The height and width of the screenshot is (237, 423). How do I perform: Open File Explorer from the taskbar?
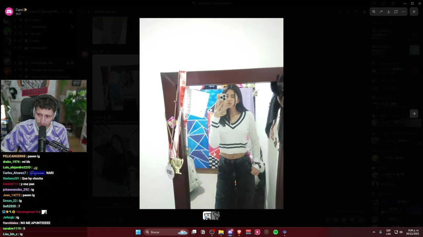pyautogui.click(x=221, y=232)
